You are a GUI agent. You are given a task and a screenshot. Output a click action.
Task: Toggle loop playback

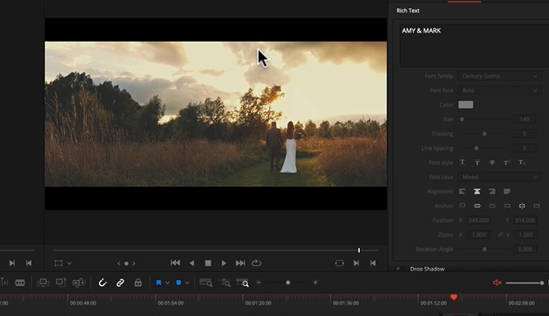click(256, 263)
